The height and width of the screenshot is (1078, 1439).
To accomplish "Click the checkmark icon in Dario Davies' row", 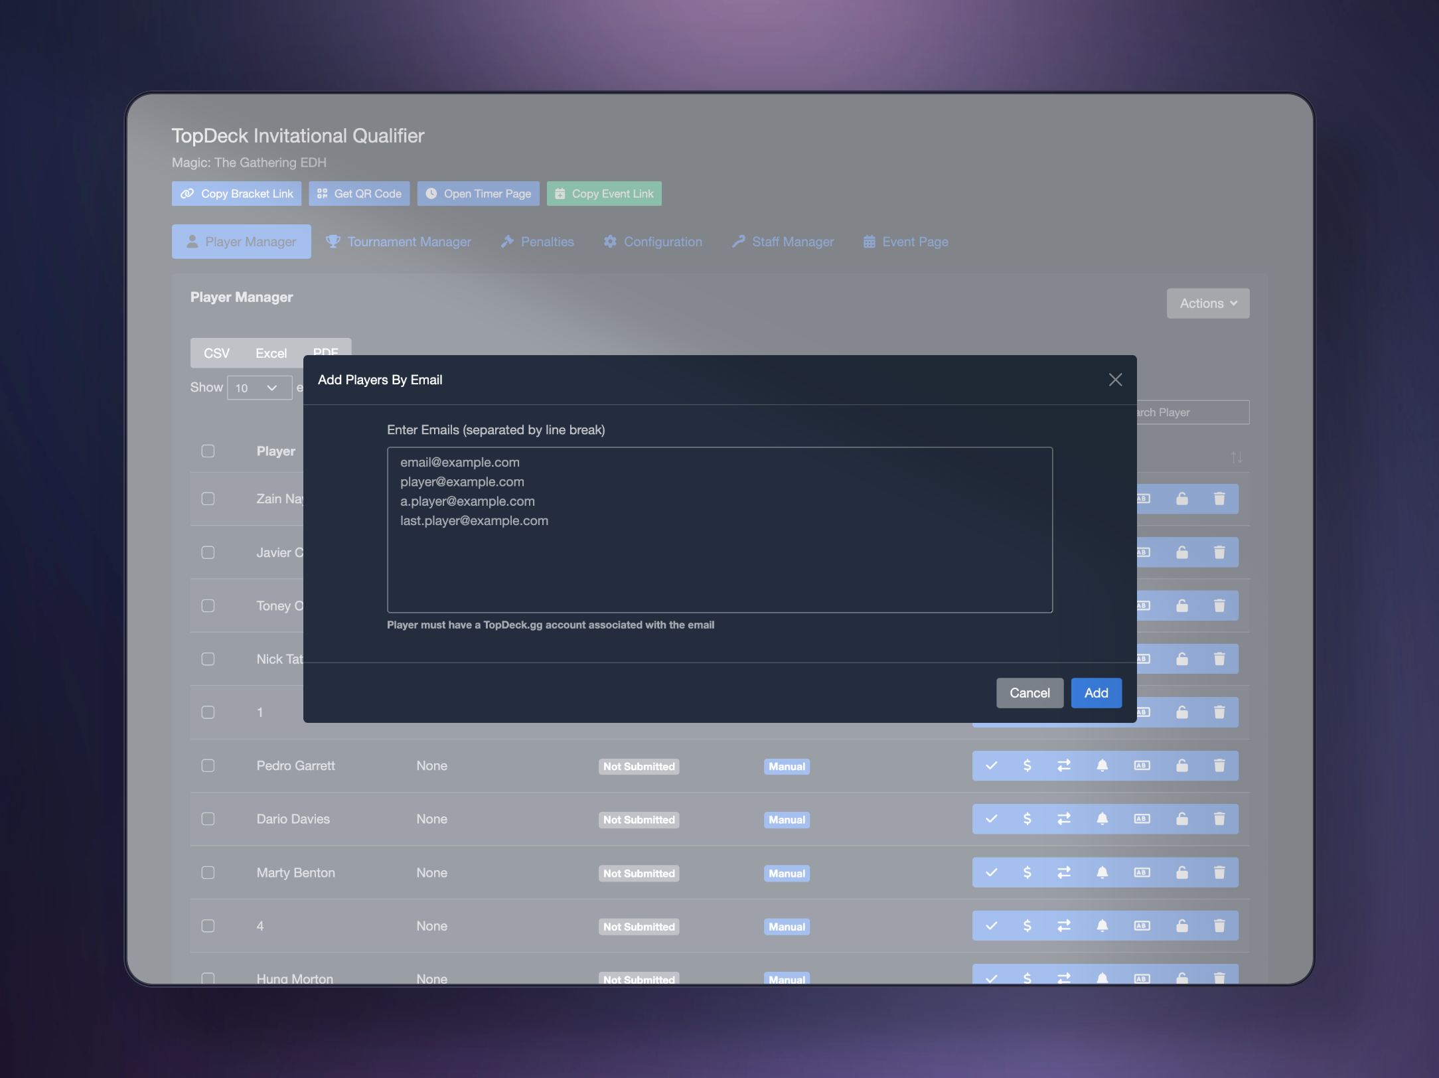I will coord(991,818).
